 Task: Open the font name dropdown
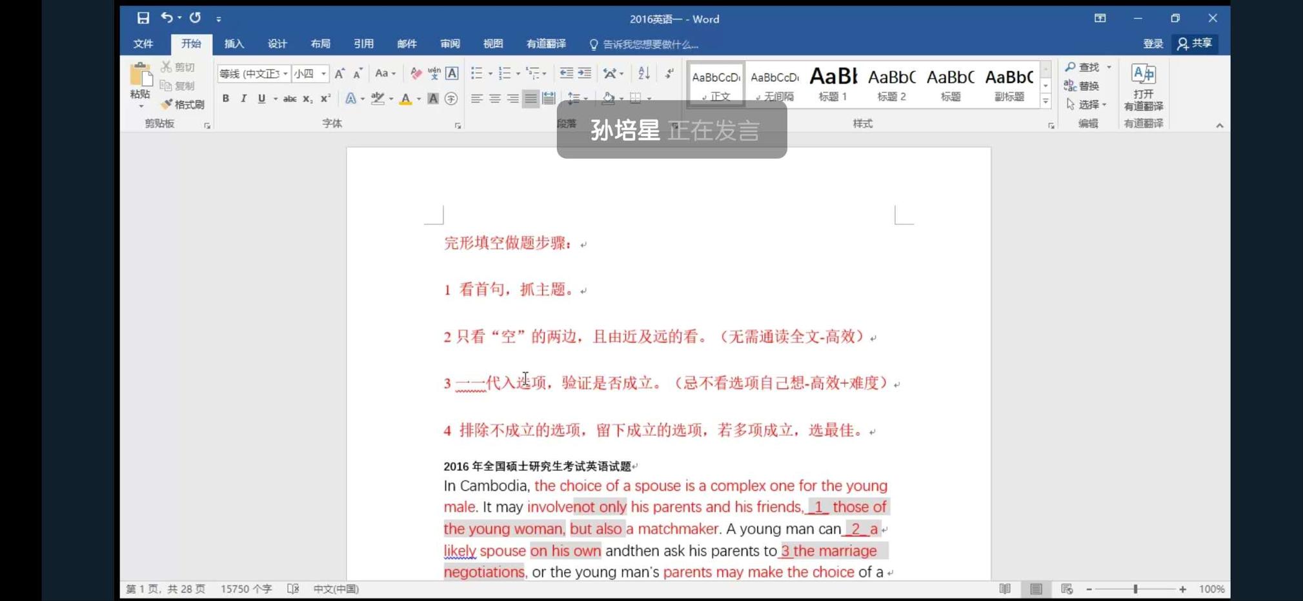285,74
